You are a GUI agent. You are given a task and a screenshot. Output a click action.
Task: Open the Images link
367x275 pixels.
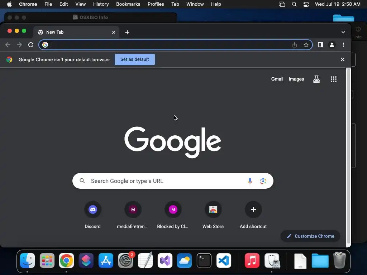(296, 79)
